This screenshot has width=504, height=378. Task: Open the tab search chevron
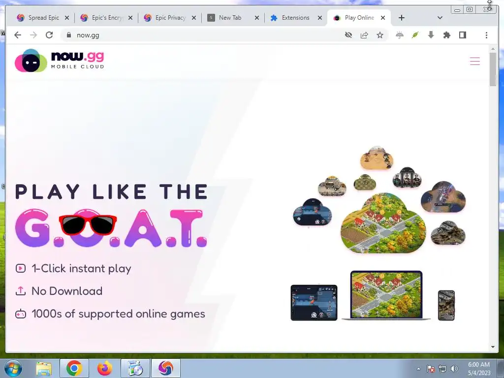(440, 18)
